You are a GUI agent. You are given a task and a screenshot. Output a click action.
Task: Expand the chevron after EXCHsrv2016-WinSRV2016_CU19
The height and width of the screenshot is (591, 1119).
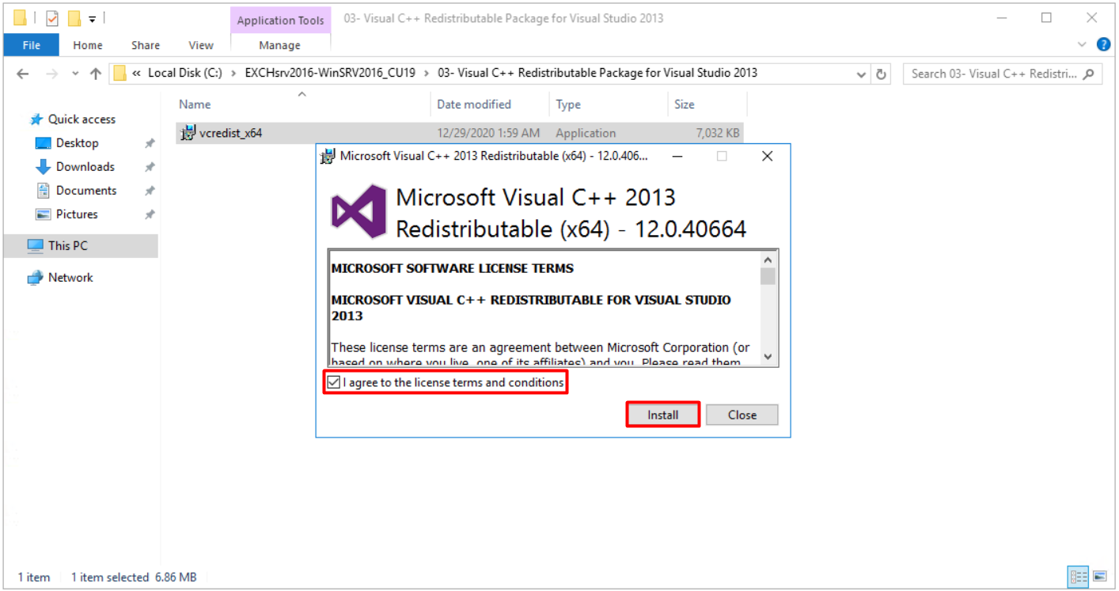click(427, 74)
